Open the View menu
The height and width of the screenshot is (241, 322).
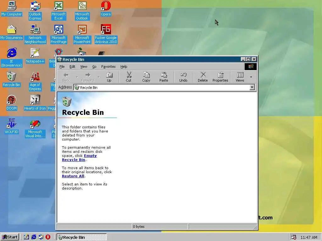[84, 67]
